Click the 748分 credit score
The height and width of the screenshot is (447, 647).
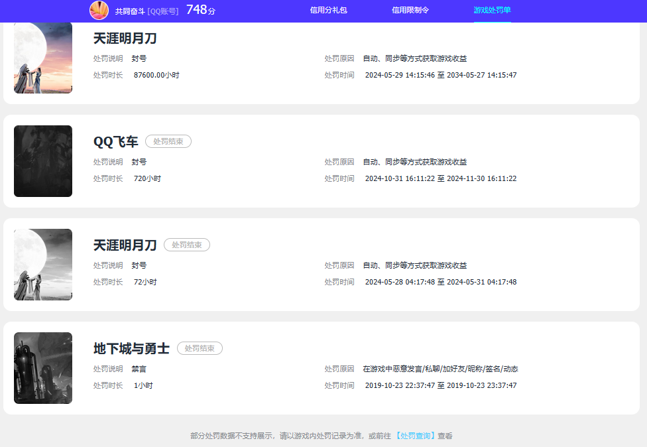201,10
